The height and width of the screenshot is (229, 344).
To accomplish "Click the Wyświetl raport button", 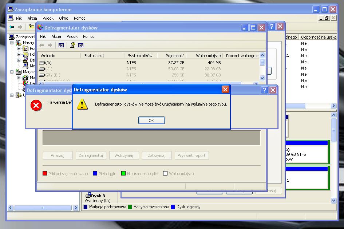I will tap(192, 155).
